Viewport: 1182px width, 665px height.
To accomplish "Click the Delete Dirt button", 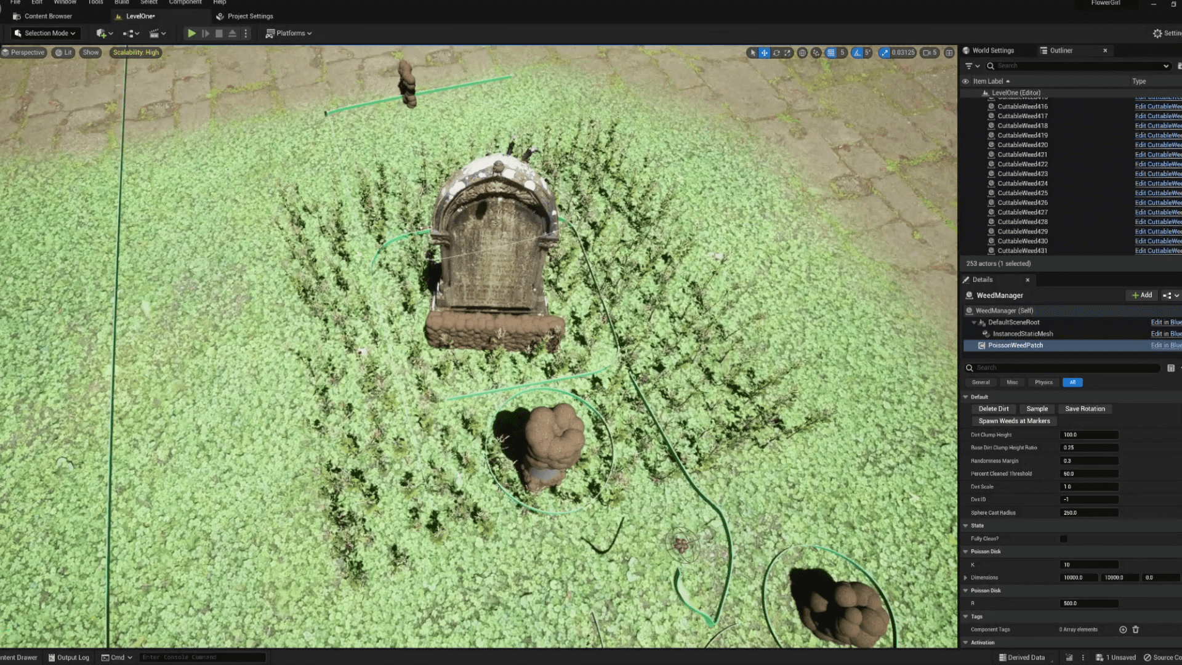I will pyautogui.click(x=994, y=409).
